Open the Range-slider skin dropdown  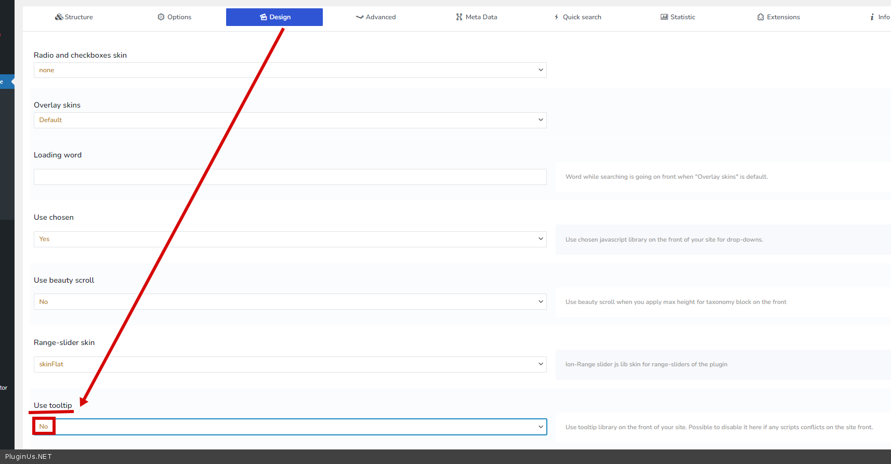(x=290, y=364)
